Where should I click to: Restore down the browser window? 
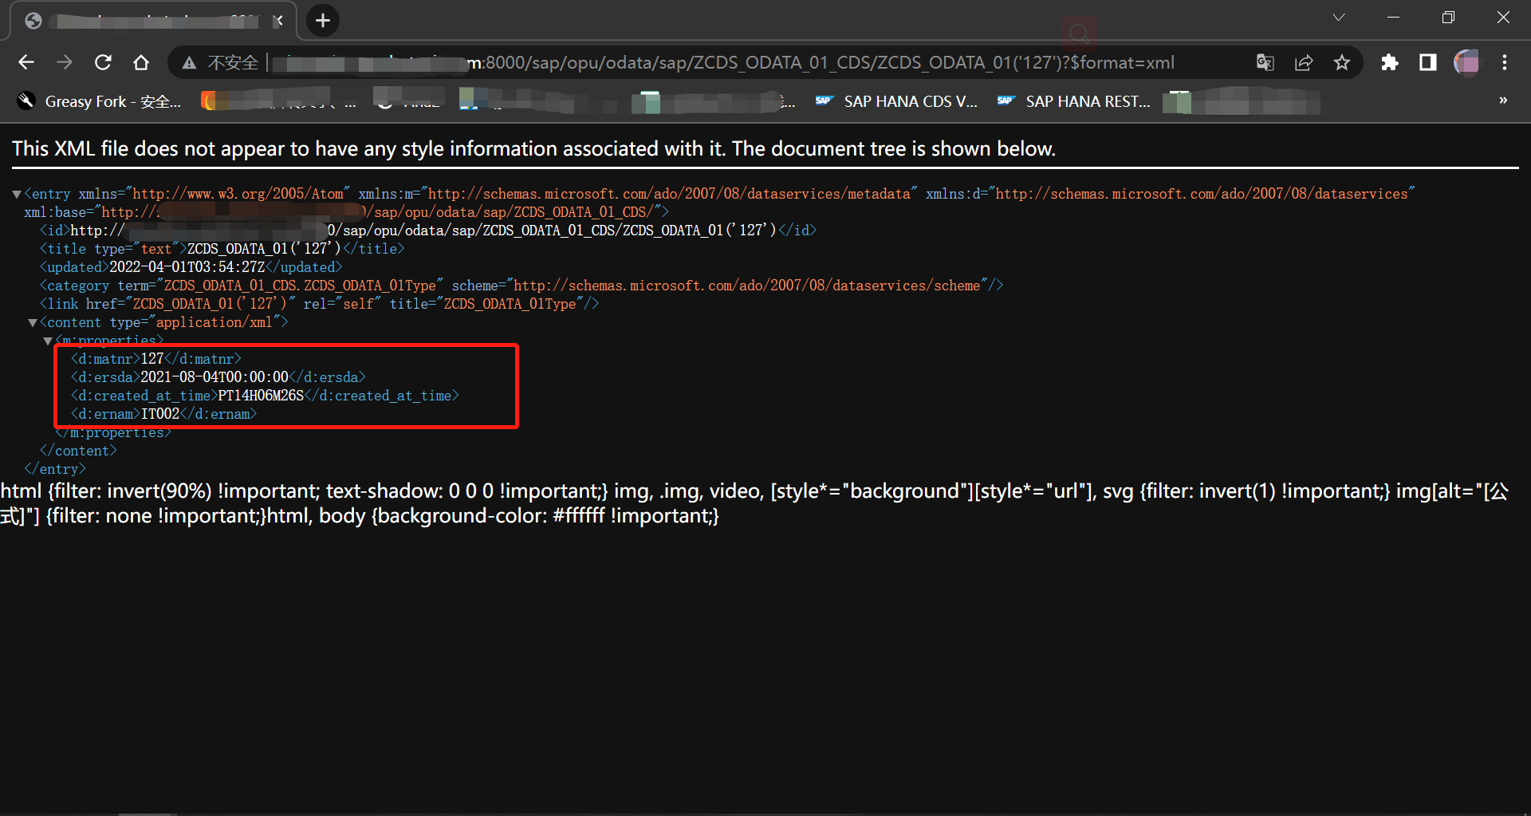(x=1448, y=18)
